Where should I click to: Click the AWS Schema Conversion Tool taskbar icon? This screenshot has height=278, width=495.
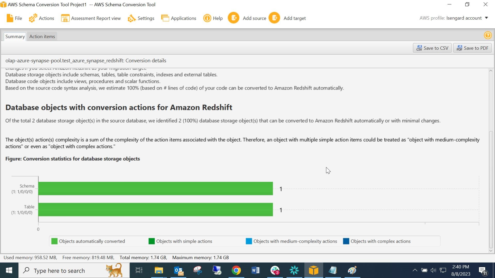click(314, 270)
